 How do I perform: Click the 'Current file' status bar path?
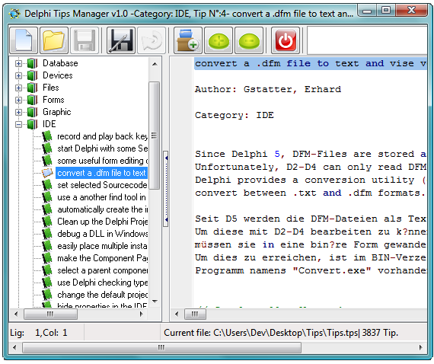[x=281, y=333]
